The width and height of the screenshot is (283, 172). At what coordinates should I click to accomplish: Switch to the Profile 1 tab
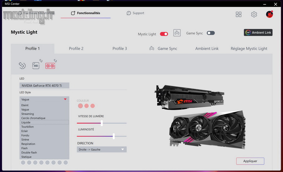33,49
